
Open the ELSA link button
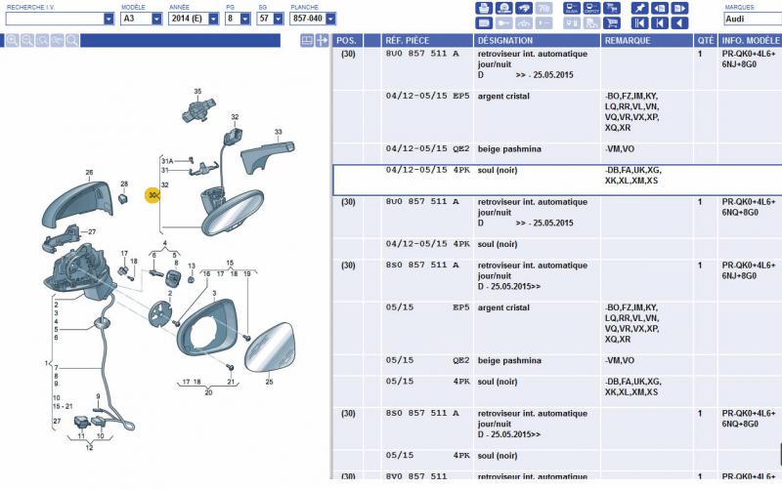pyautogui.click(x=572, y=8)
